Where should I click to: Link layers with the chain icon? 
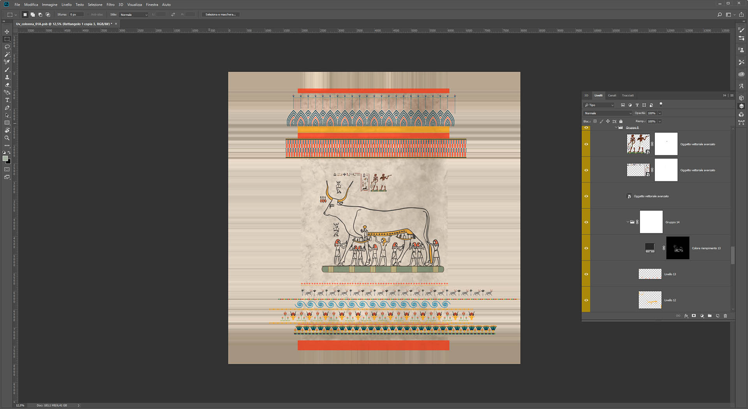[678, 316]
